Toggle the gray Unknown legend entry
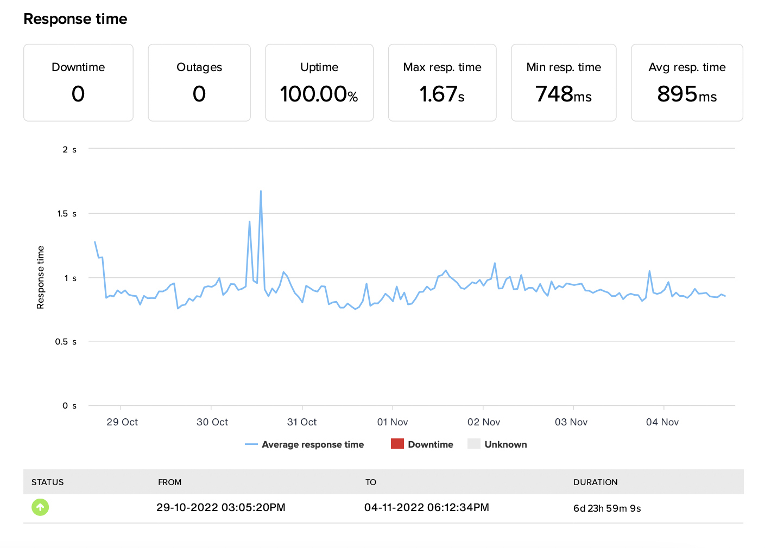The image size is (771, 548). (497, 444)
